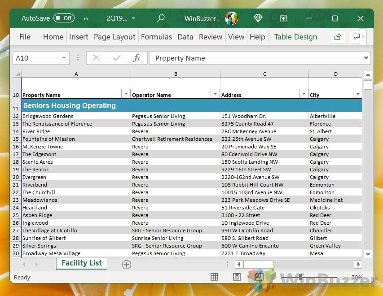Screen dimensions: 383x296
Task: Click the Cancel X formula icon
Action: 96,58
